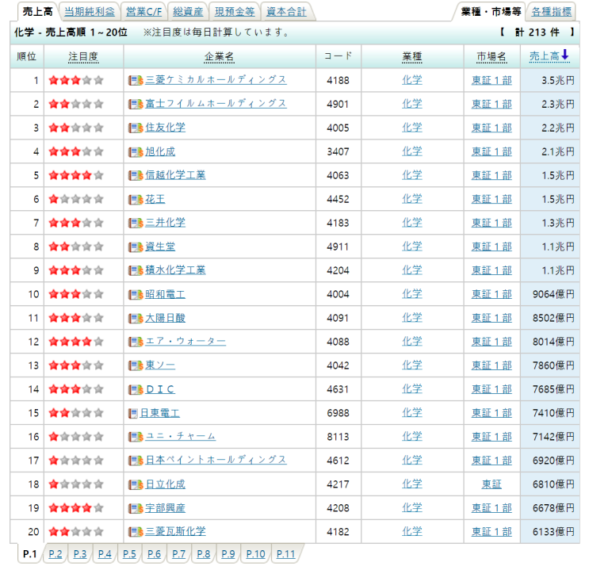Click the book icon next to エア・ウォーター
The image size is (589, 566).
[x=136, y=342]
